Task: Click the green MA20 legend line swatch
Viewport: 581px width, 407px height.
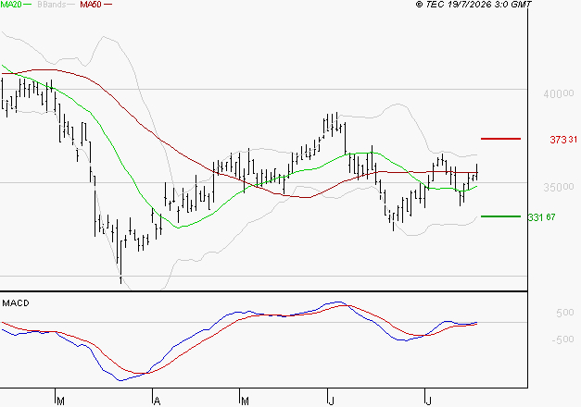Action: tap(28, 5)
